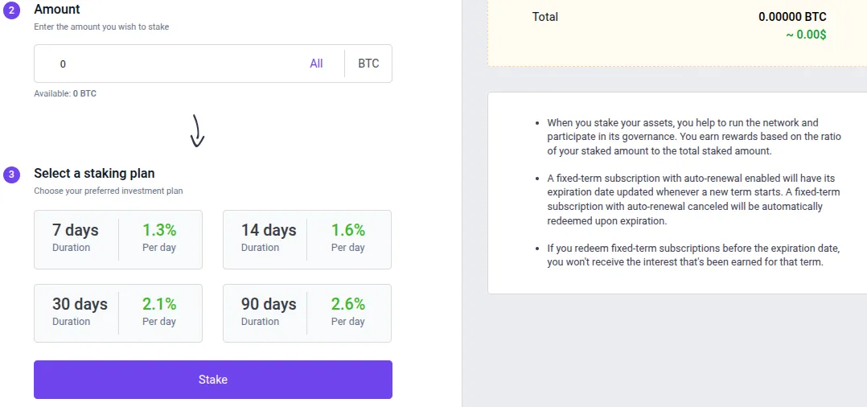Click the 0.00000 BTC total value
867x407 pixels.
click(x=792, y=17)
